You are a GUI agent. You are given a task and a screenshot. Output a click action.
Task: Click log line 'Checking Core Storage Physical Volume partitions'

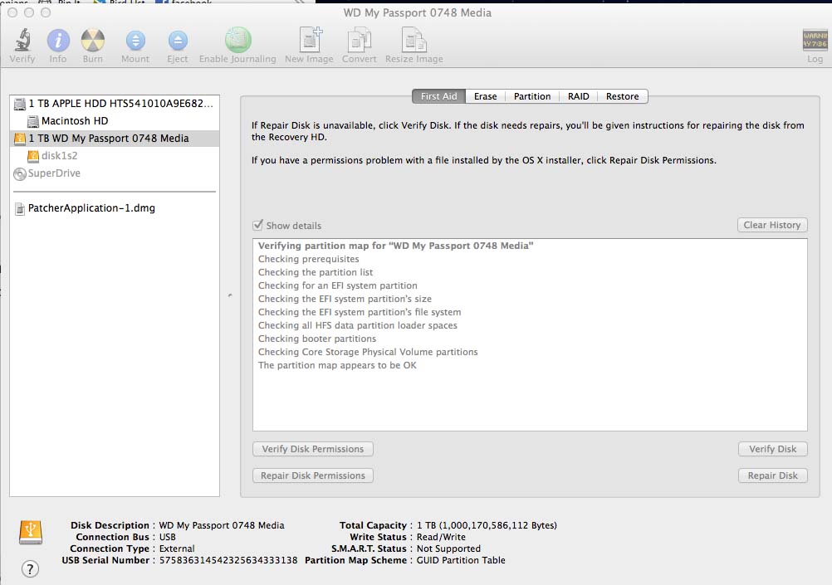coord(368,352)
